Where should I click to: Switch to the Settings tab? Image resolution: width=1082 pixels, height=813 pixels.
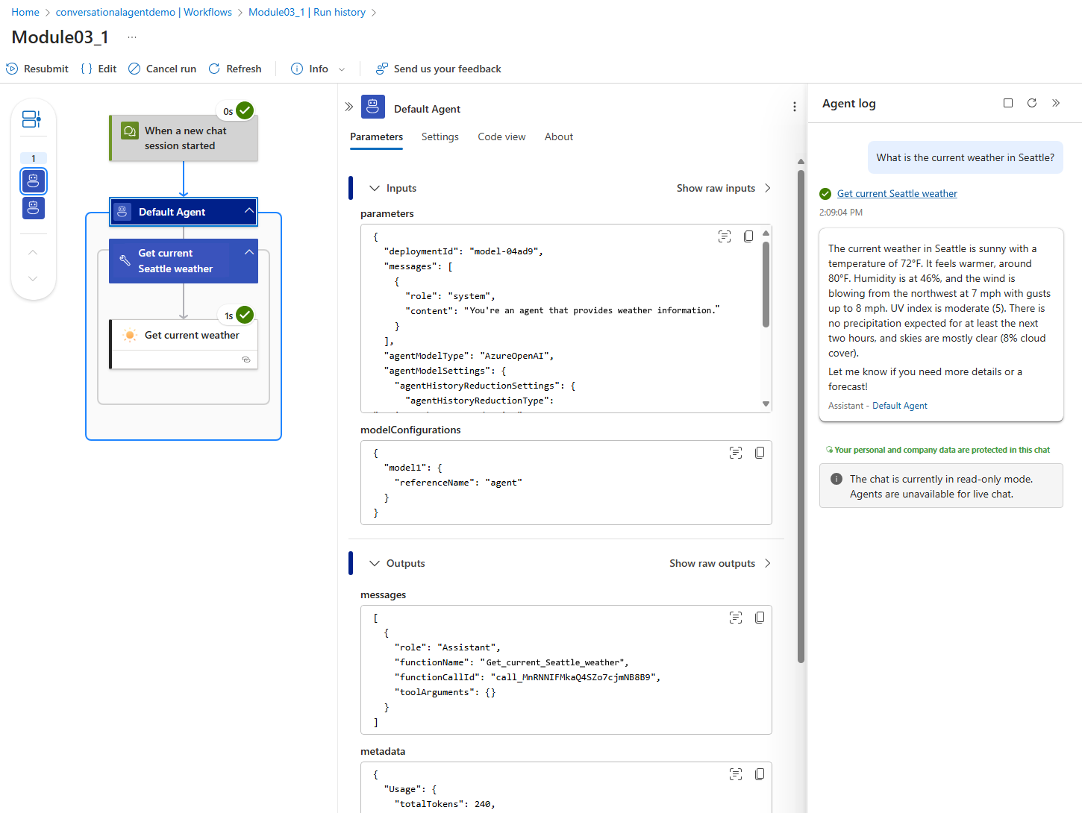[440, 136]
